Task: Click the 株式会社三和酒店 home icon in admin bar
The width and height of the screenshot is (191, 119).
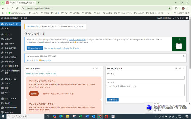Action: (x=2, y=18)
